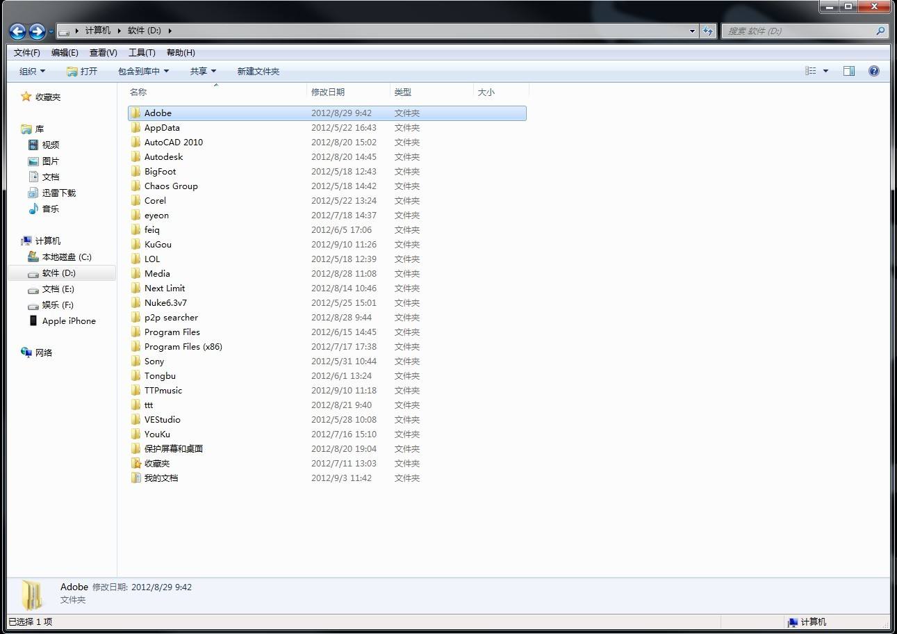This screenshot has height=634, width=897.
Task: Expand breadcrumb arrow after 计算机
Action: coord(119,31)
